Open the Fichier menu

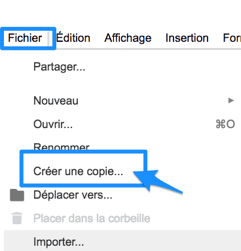point(25,38)
